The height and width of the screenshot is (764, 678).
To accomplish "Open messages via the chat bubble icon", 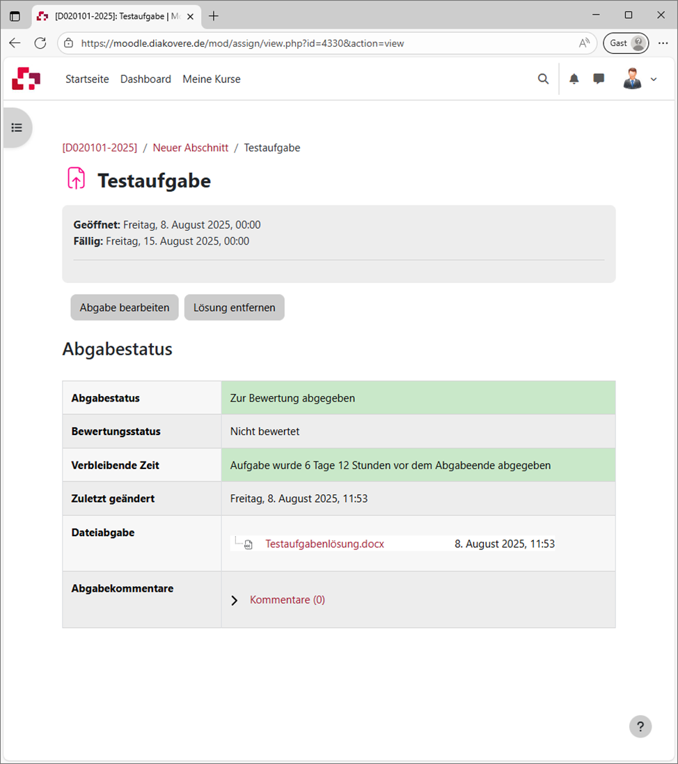I will click(598, 79).
